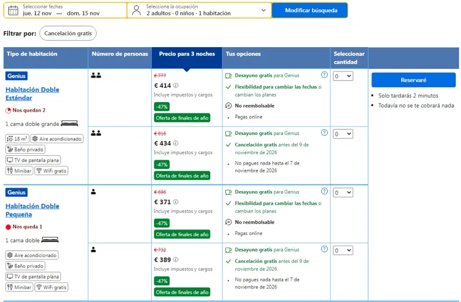This screenshot has height=302, width=461.
Task: Expand the occupancy selector chevron
Action: (x=264, y=10)
